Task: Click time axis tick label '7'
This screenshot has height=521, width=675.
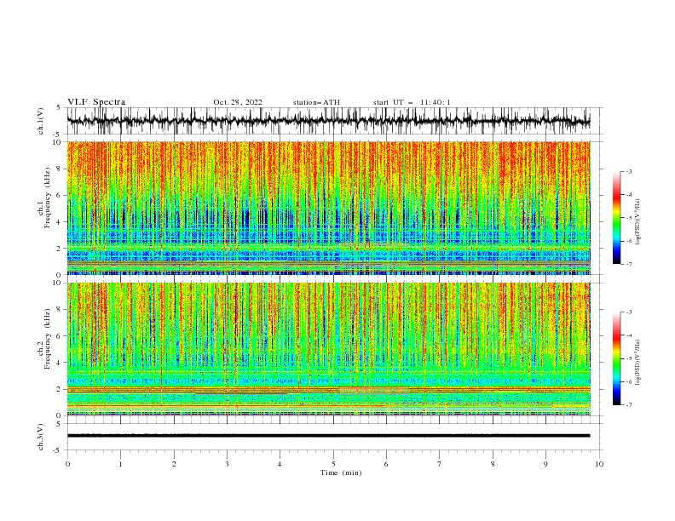Action: 440,464
